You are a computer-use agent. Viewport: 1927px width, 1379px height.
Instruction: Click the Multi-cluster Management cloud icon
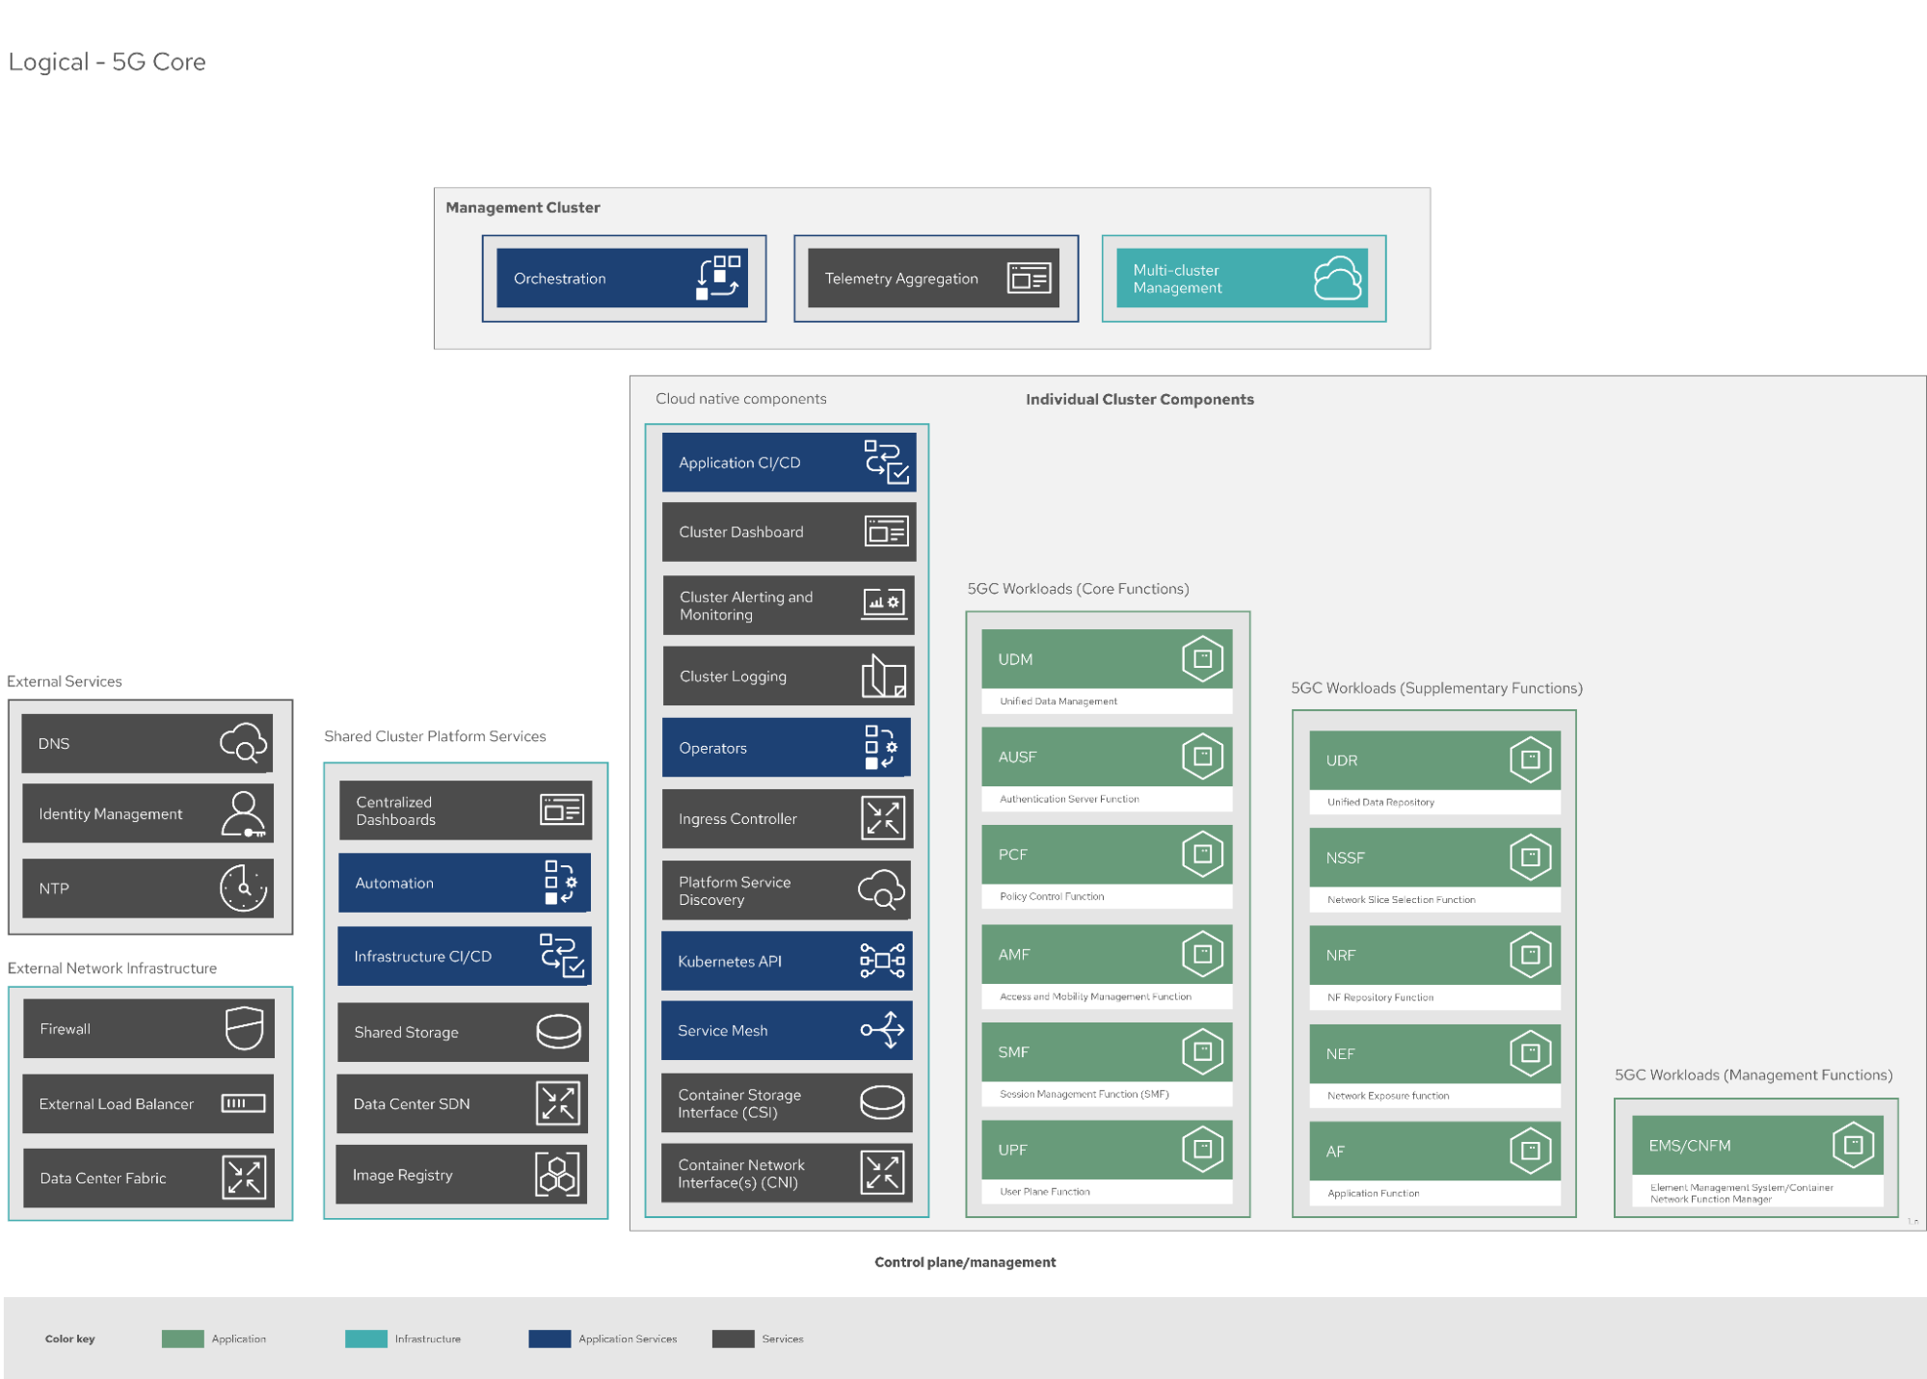click(1338, 278)
